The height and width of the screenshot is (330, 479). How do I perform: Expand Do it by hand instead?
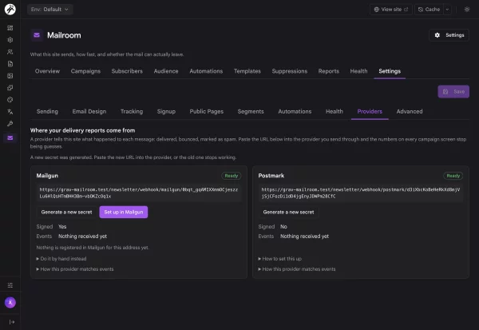pyautogui.click(x=61, y=259)
